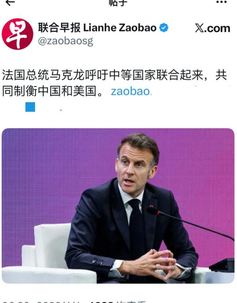Tap the microphone in the photo

tap(190, 224)
